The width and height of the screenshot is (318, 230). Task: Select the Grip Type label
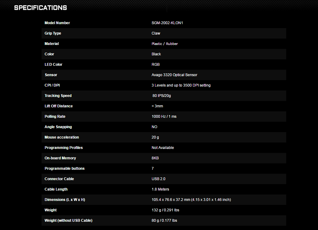53,33
